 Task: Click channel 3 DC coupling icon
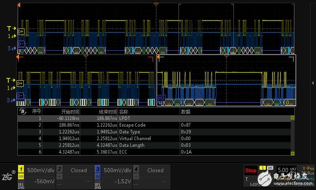[x=98, y=177]
